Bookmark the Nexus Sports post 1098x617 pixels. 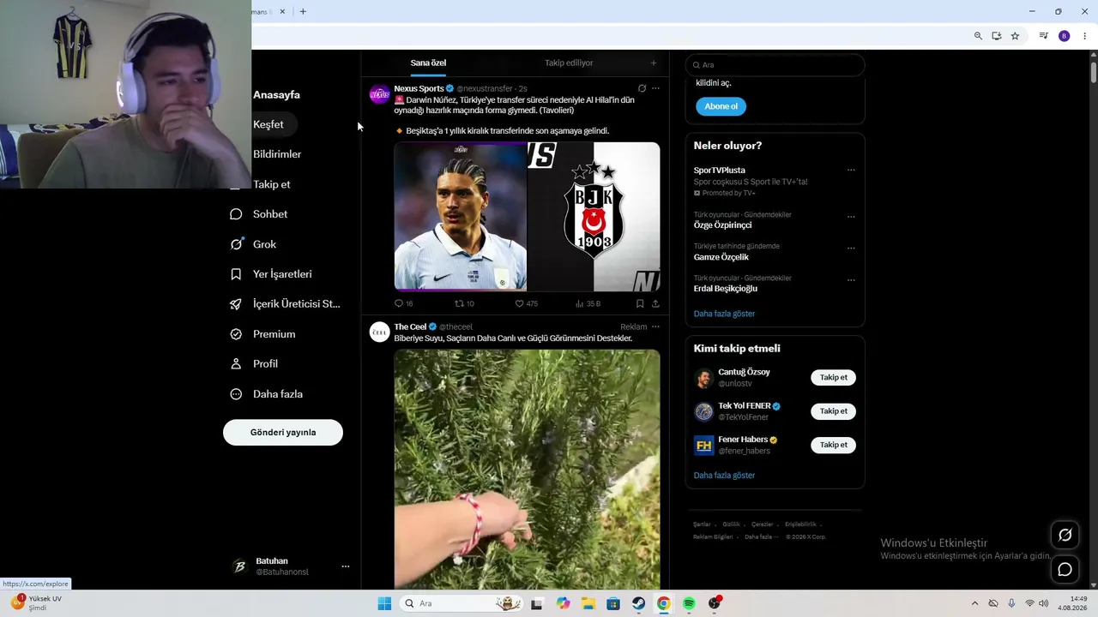[640, 303]
